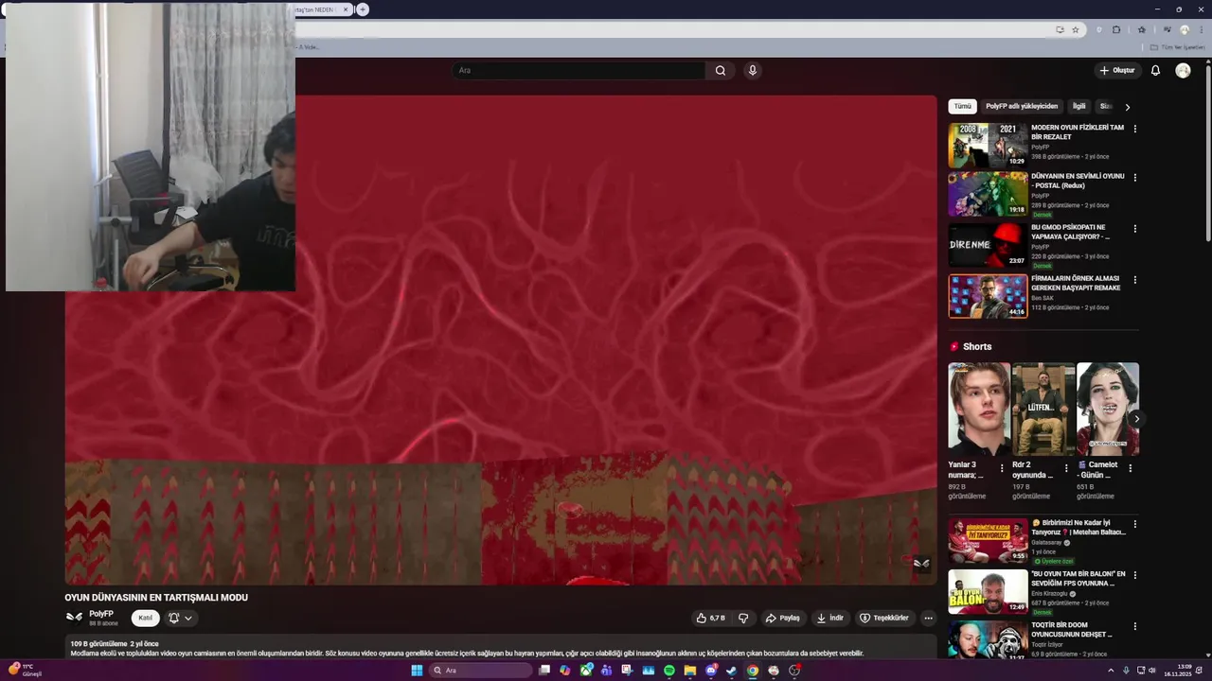The height and width of the screenshot is (681, 1212).
Task: Open Steam from the taskbar
Action: point(732,671)
